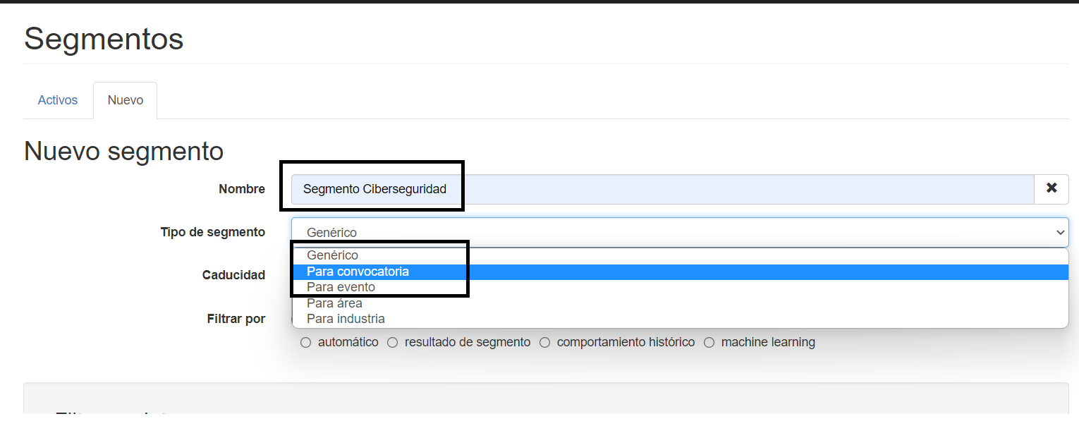Click the Tipo de segmento label
The image size is (1079, 426).
pyautogui.click(x=213, y=232)
